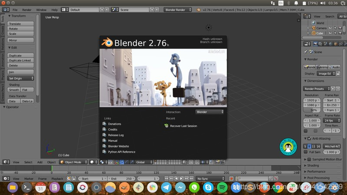Screen dimensions: 347x195
Task: Click the Duplicate Linked button
Action: point(20,60)
